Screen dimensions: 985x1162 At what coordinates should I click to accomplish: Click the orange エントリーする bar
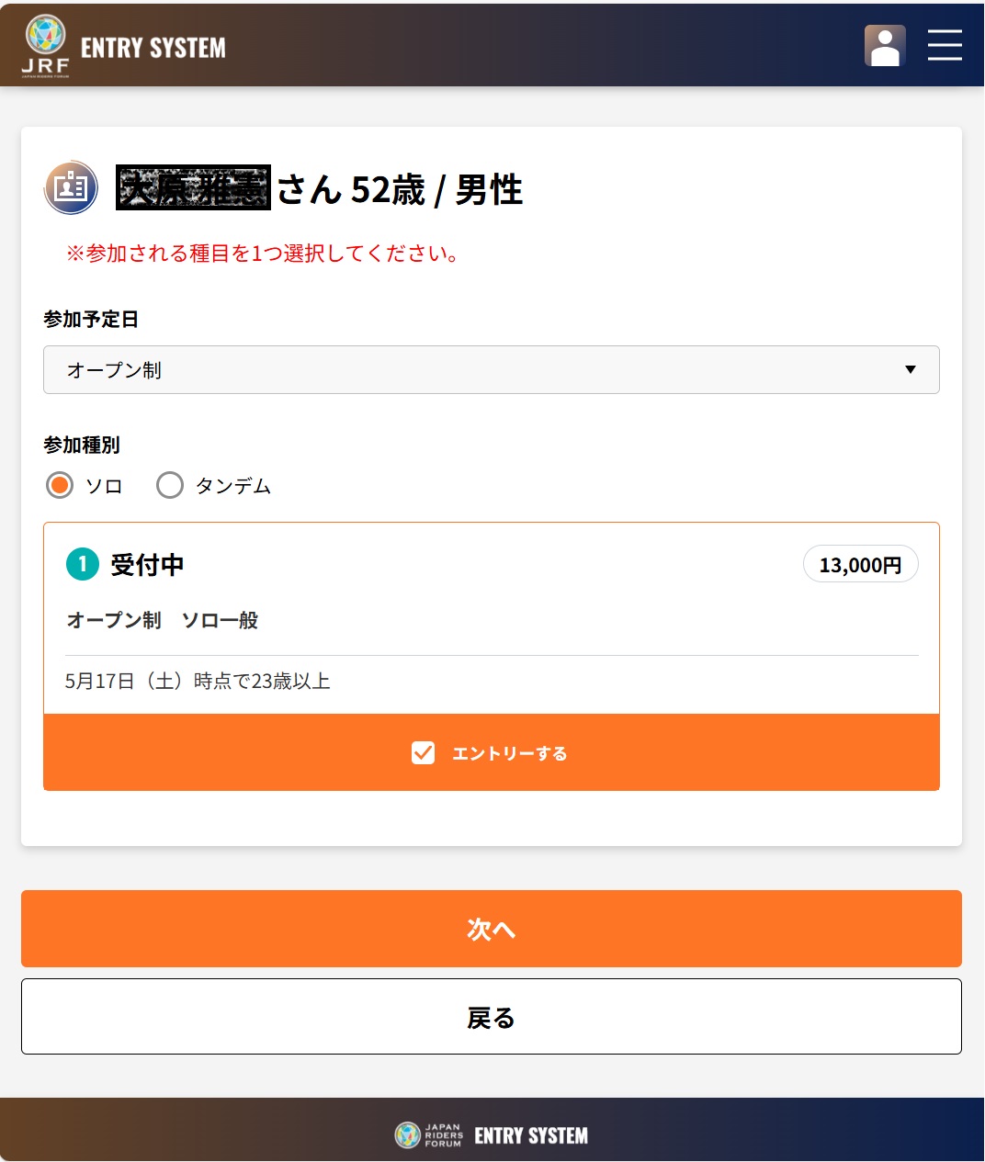point(492,752)
